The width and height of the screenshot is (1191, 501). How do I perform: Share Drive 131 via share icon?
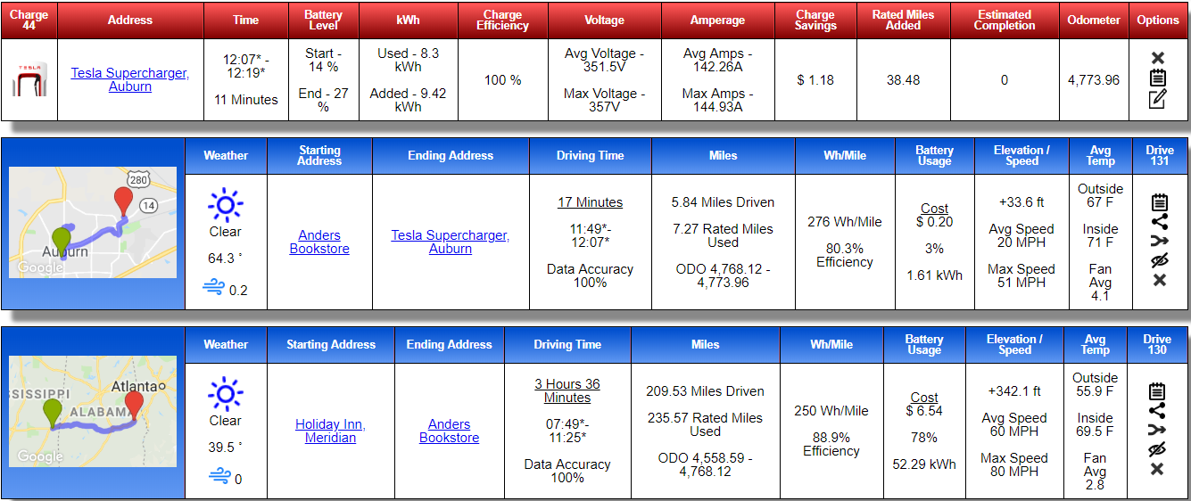coord(1159,222)
